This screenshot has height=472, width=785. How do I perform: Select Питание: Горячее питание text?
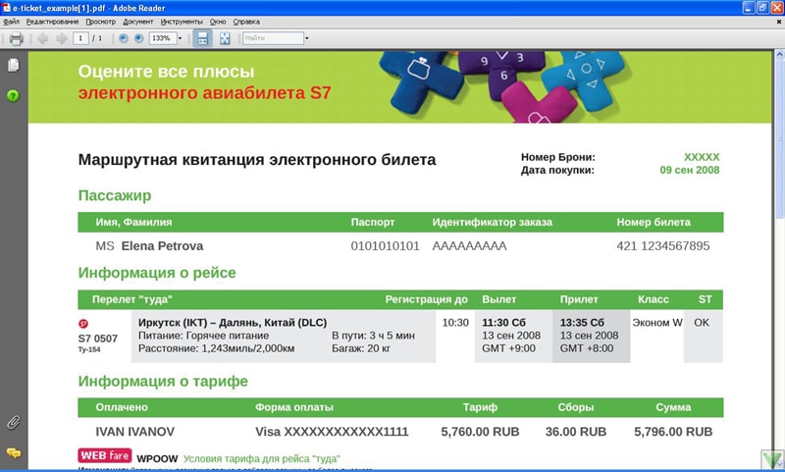click(x=203, y=336)
